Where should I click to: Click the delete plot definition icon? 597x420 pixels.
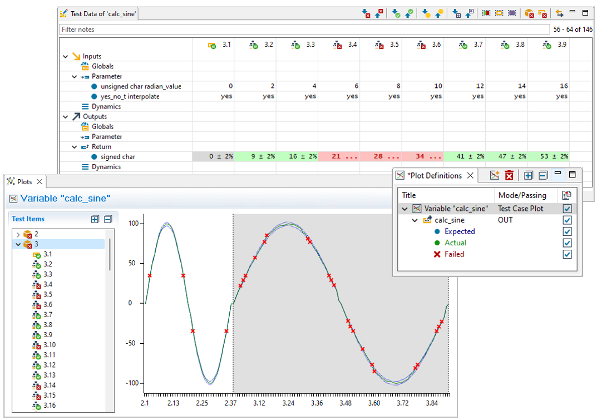coord(509,176)
